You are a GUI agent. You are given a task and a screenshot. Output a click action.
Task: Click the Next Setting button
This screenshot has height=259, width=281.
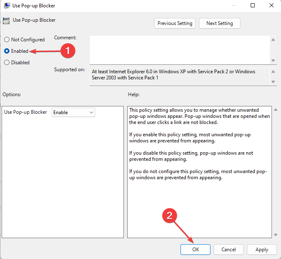coord(219,23)
